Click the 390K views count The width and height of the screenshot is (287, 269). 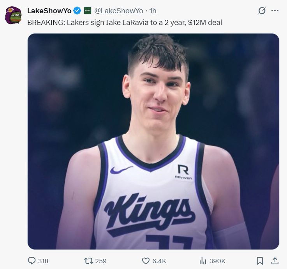(217, 261)
